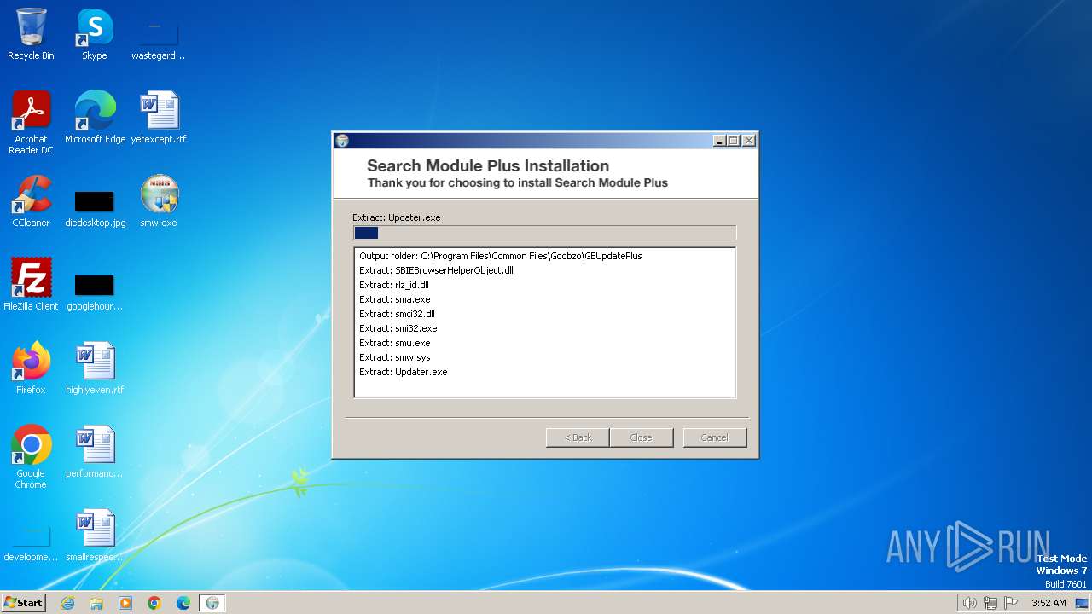Open the performanc... document icon

[x=95, y=452]
